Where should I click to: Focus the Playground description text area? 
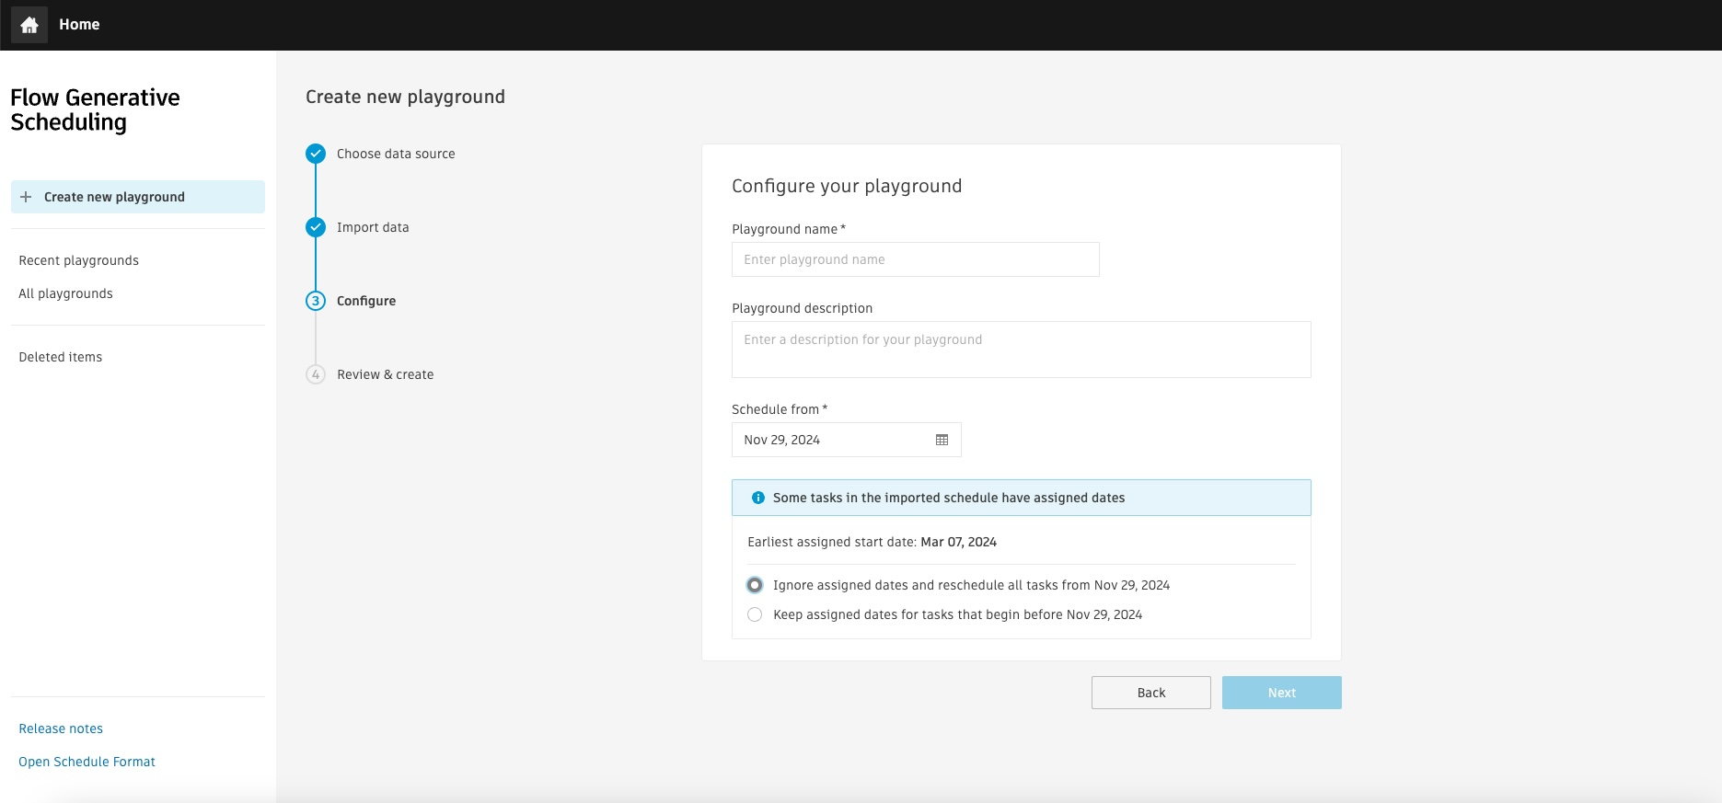coord(1022,350)
